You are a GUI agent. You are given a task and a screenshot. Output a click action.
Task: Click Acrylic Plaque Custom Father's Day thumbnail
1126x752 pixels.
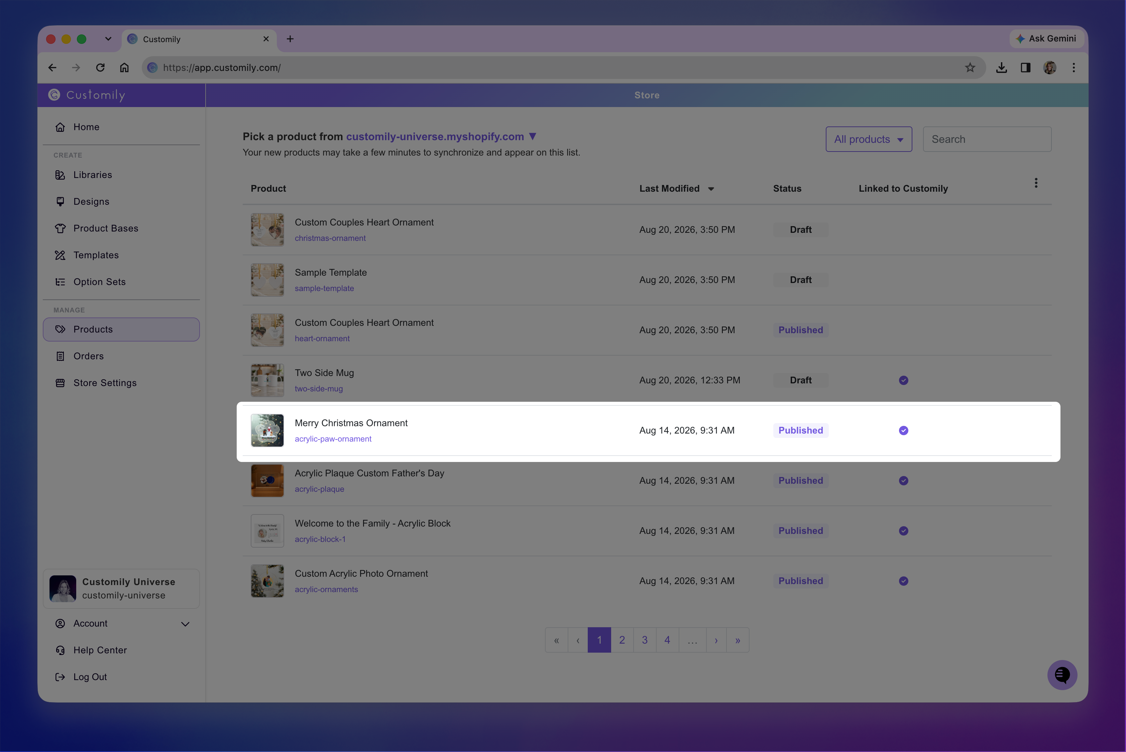(x=267, y=481)
